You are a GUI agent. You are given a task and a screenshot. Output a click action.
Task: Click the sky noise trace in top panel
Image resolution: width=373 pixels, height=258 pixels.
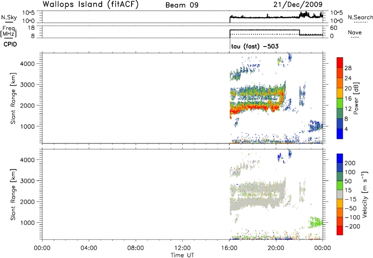276,17
